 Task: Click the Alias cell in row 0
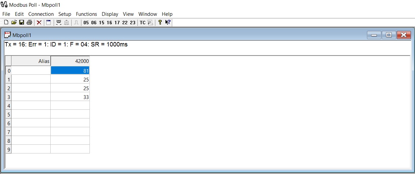[x=31, y=71]
